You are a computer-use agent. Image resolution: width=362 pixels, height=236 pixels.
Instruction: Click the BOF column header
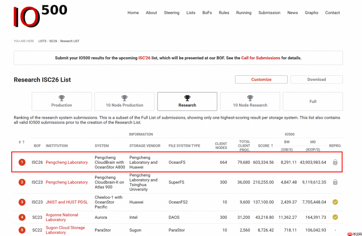click(x=37, y=146)
